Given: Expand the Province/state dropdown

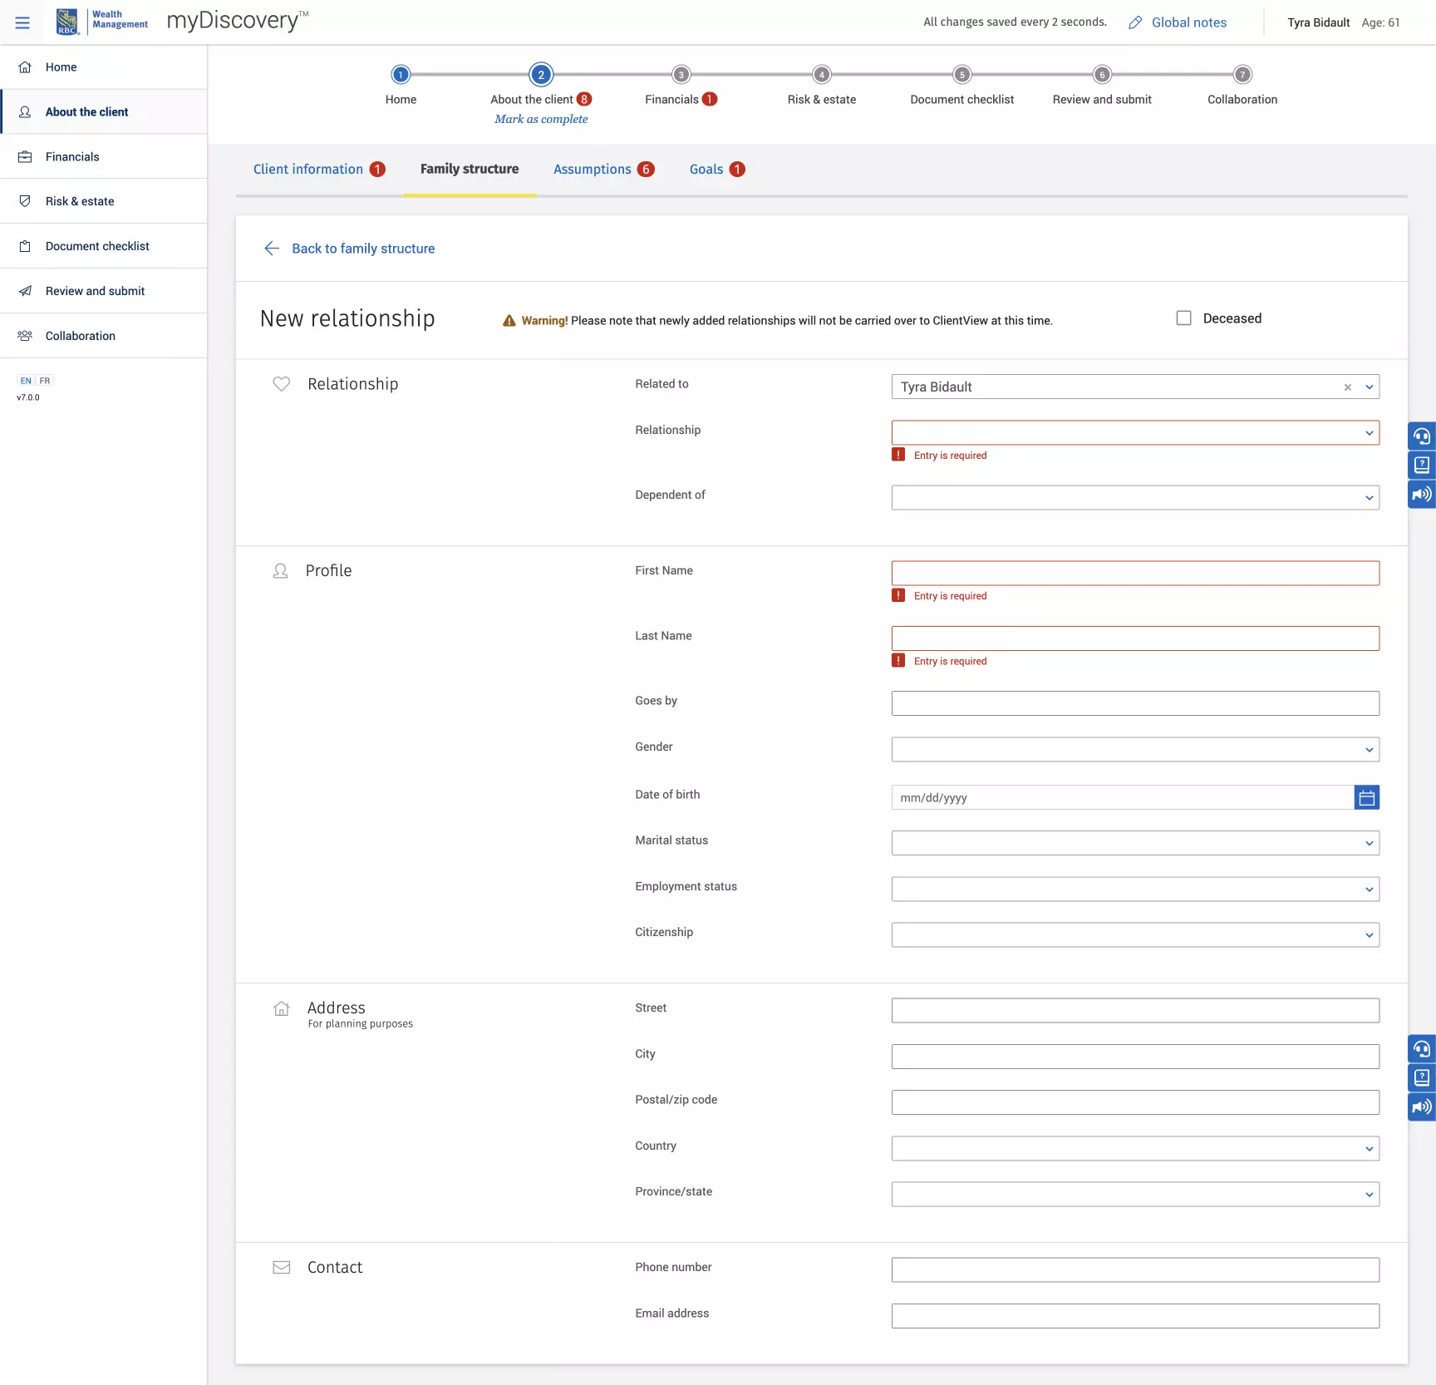Looking at the screenshot, I should tap(1135, 1195).
